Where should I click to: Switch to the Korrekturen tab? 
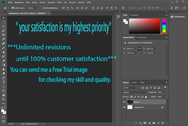point(142,37)
